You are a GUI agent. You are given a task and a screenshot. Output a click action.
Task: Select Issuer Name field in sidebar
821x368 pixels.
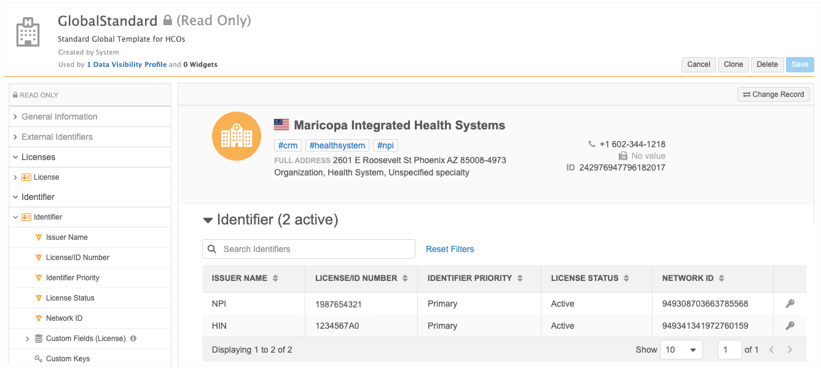[x=66, y=237]
